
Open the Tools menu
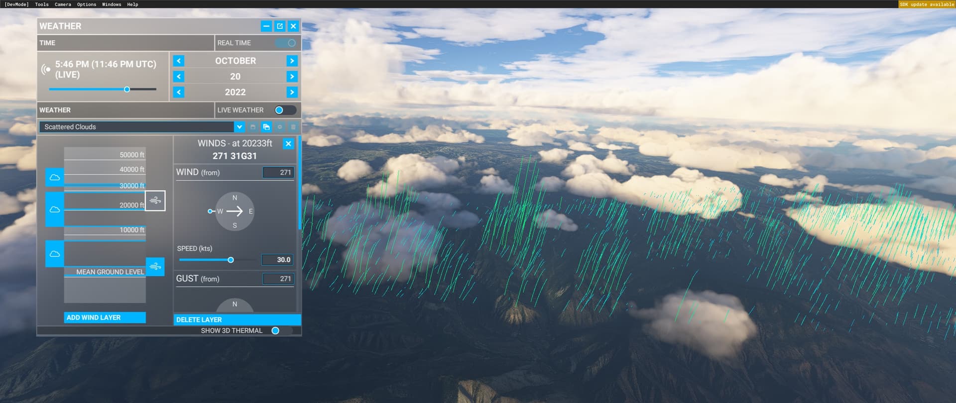point(42,4)
